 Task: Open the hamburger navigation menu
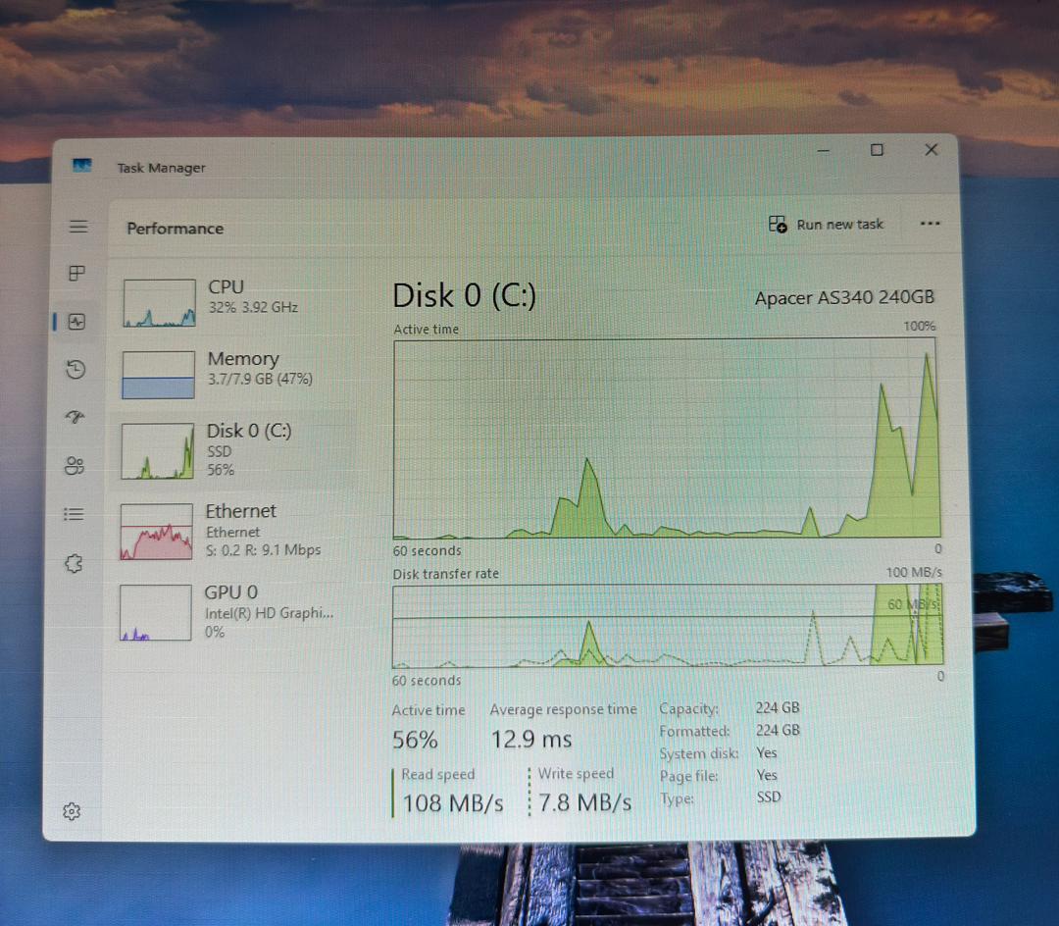pos(78,227)
